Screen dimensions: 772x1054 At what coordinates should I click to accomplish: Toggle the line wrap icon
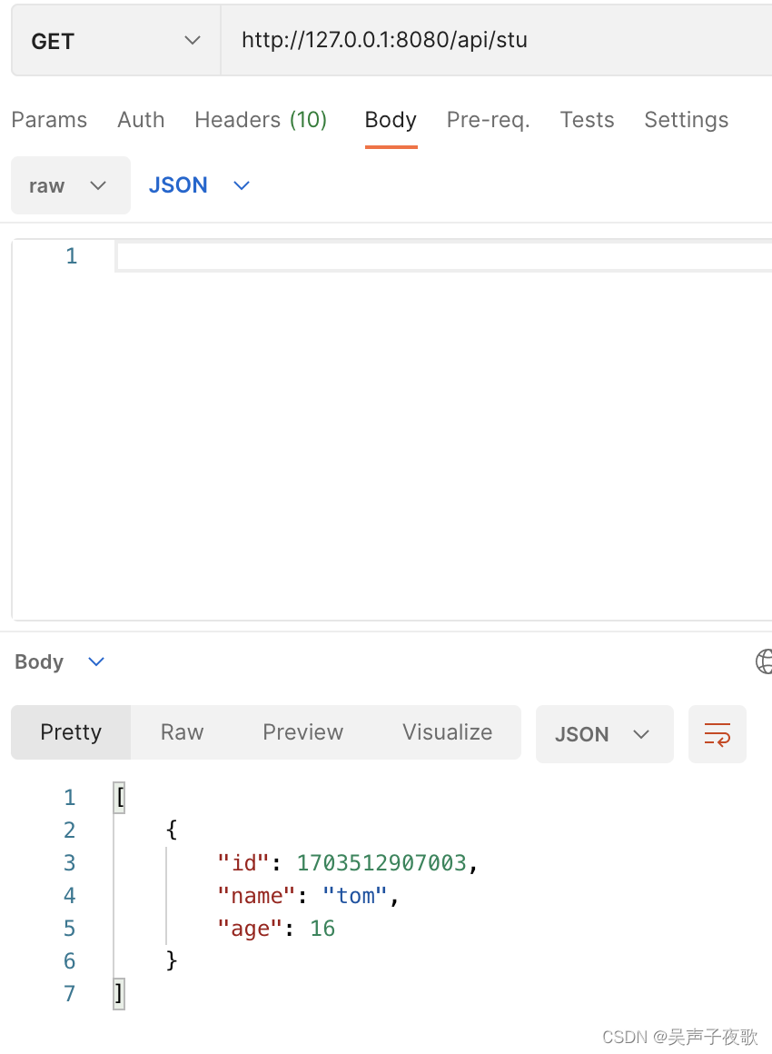coord(717,734)
